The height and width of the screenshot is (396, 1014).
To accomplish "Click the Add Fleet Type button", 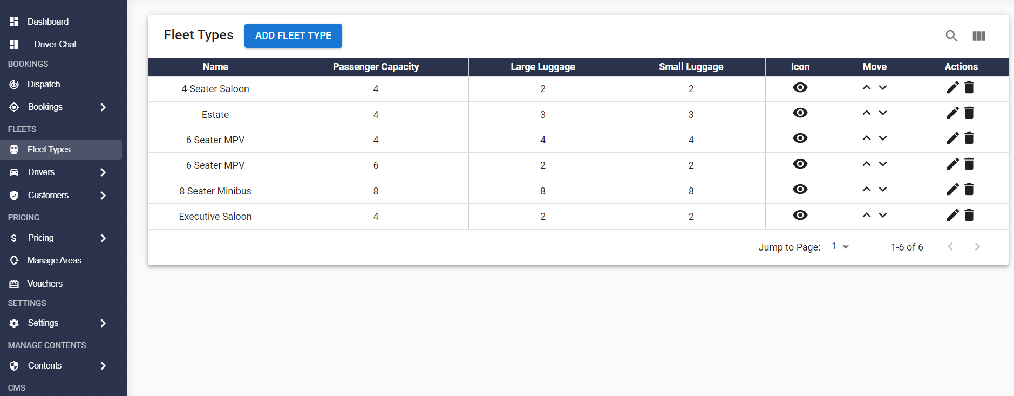I will pyautogui.click(x=293, y=36).
